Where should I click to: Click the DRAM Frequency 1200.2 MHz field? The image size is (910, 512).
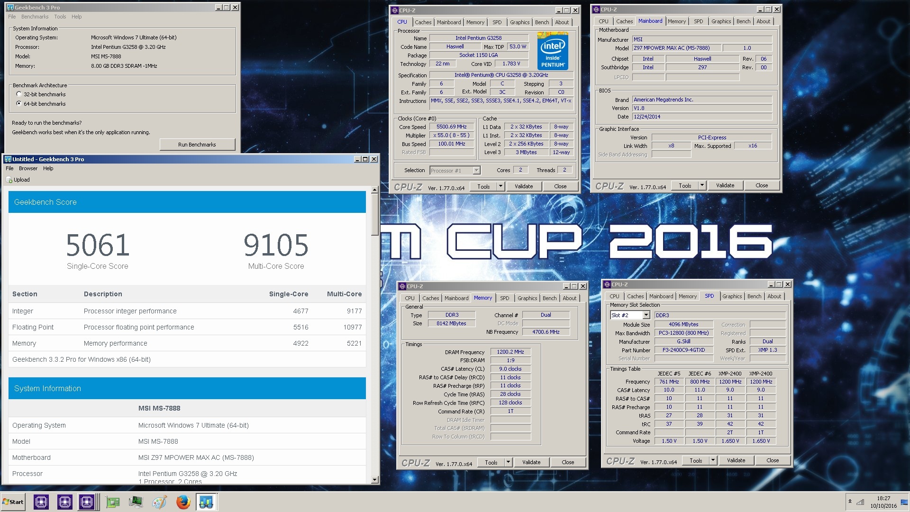(x=510, y=352)
